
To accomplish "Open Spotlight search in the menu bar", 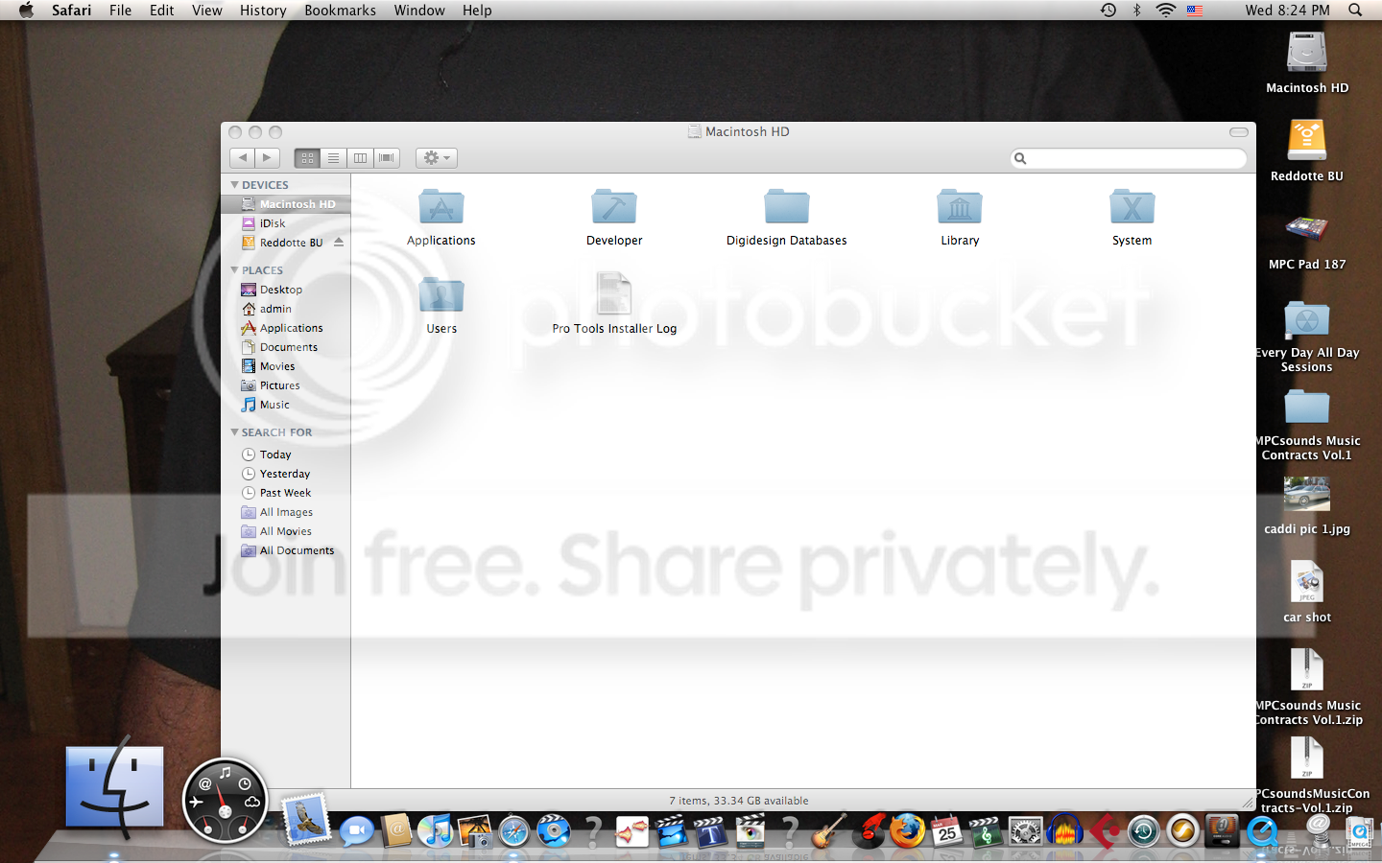I will point(1355,11).
